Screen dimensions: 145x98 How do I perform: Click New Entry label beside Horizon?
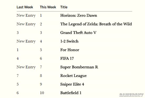coord(26,16)
